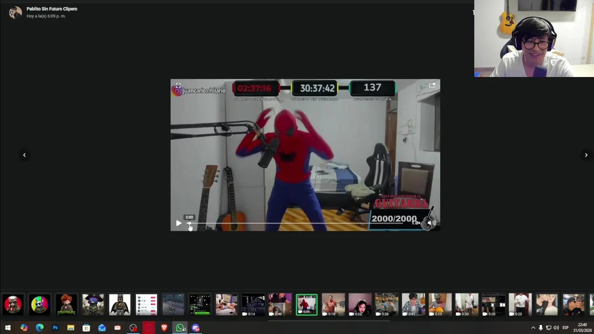Screen dimensions: 594x334
Task: Open red-haired character thumbnail
Action: point(66,305)
